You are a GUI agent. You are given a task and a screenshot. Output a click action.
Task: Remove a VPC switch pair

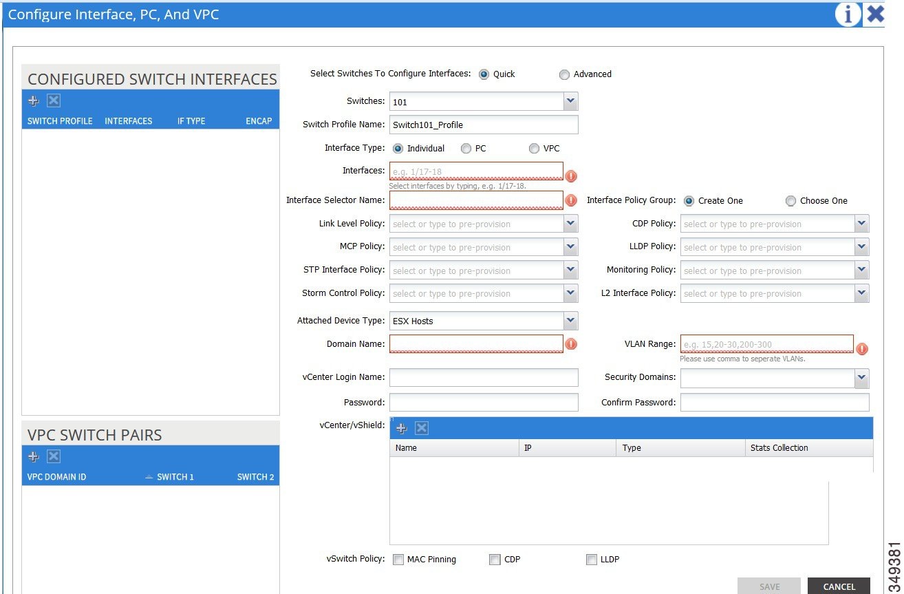pos(53,456)
